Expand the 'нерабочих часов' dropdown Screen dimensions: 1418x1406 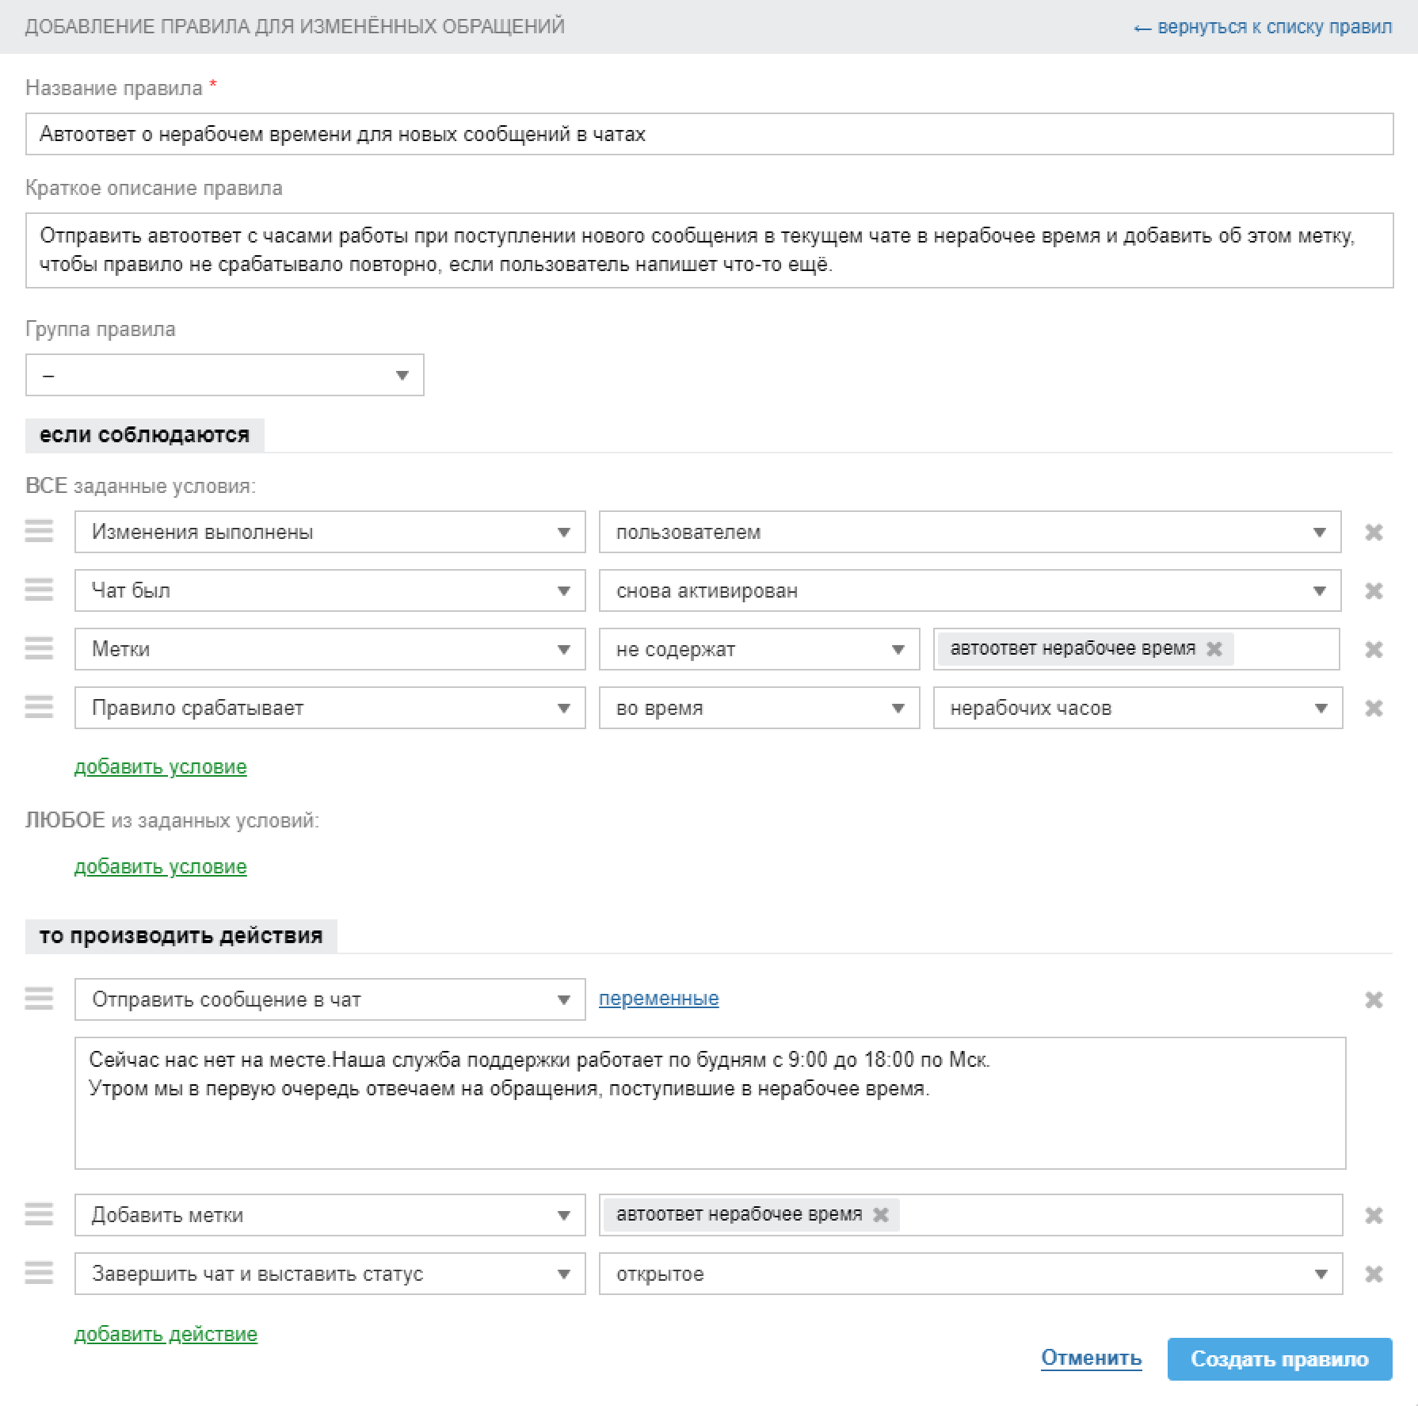click(x=1138, y=708)
